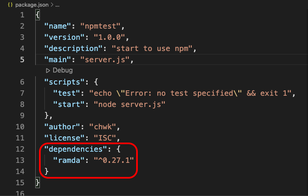The height and width of the screenshot is (196, 308).
Task: Click the breadcrumb chevron separator after package.json
Action: click(52, 5)
